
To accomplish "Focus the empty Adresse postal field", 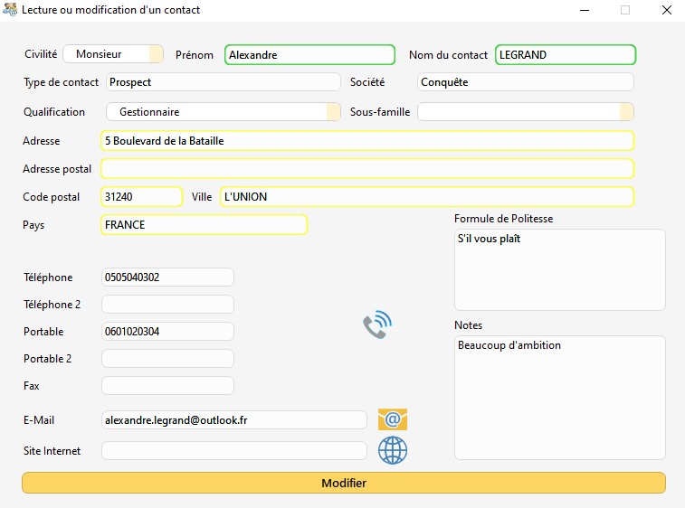I will 366,169.
